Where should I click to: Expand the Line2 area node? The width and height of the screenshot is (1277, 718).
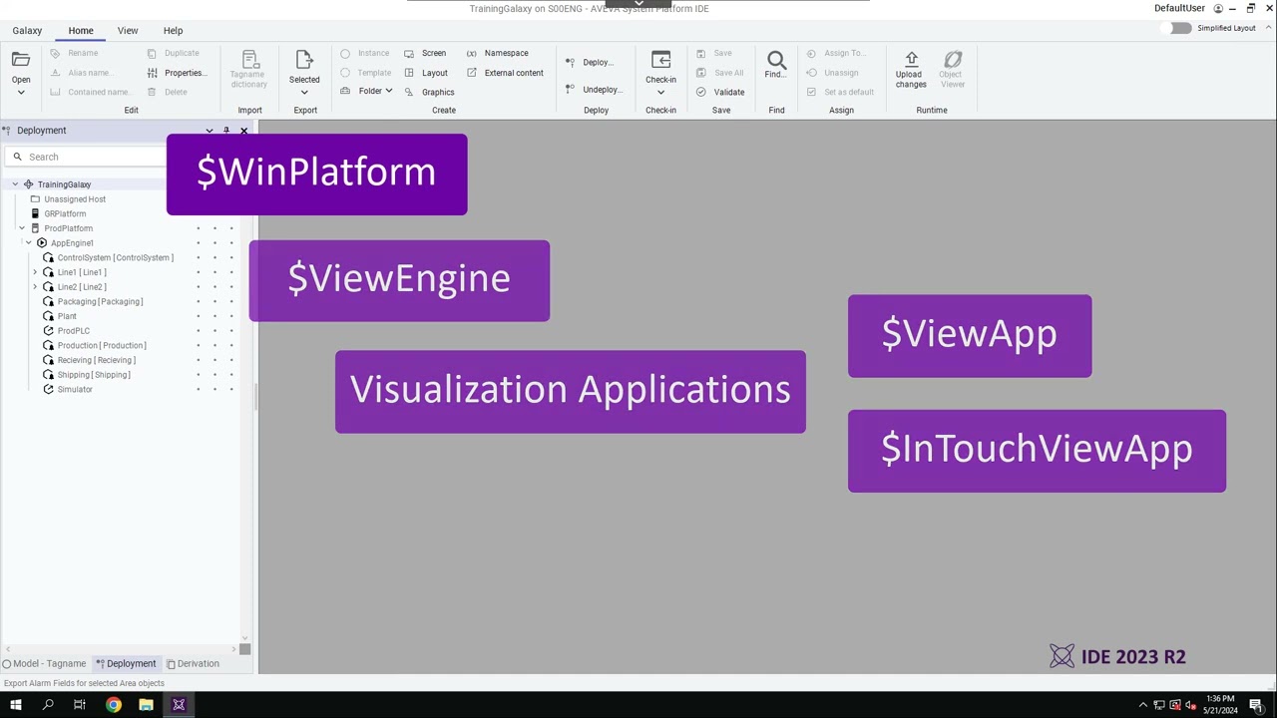[x=36, y=287]
